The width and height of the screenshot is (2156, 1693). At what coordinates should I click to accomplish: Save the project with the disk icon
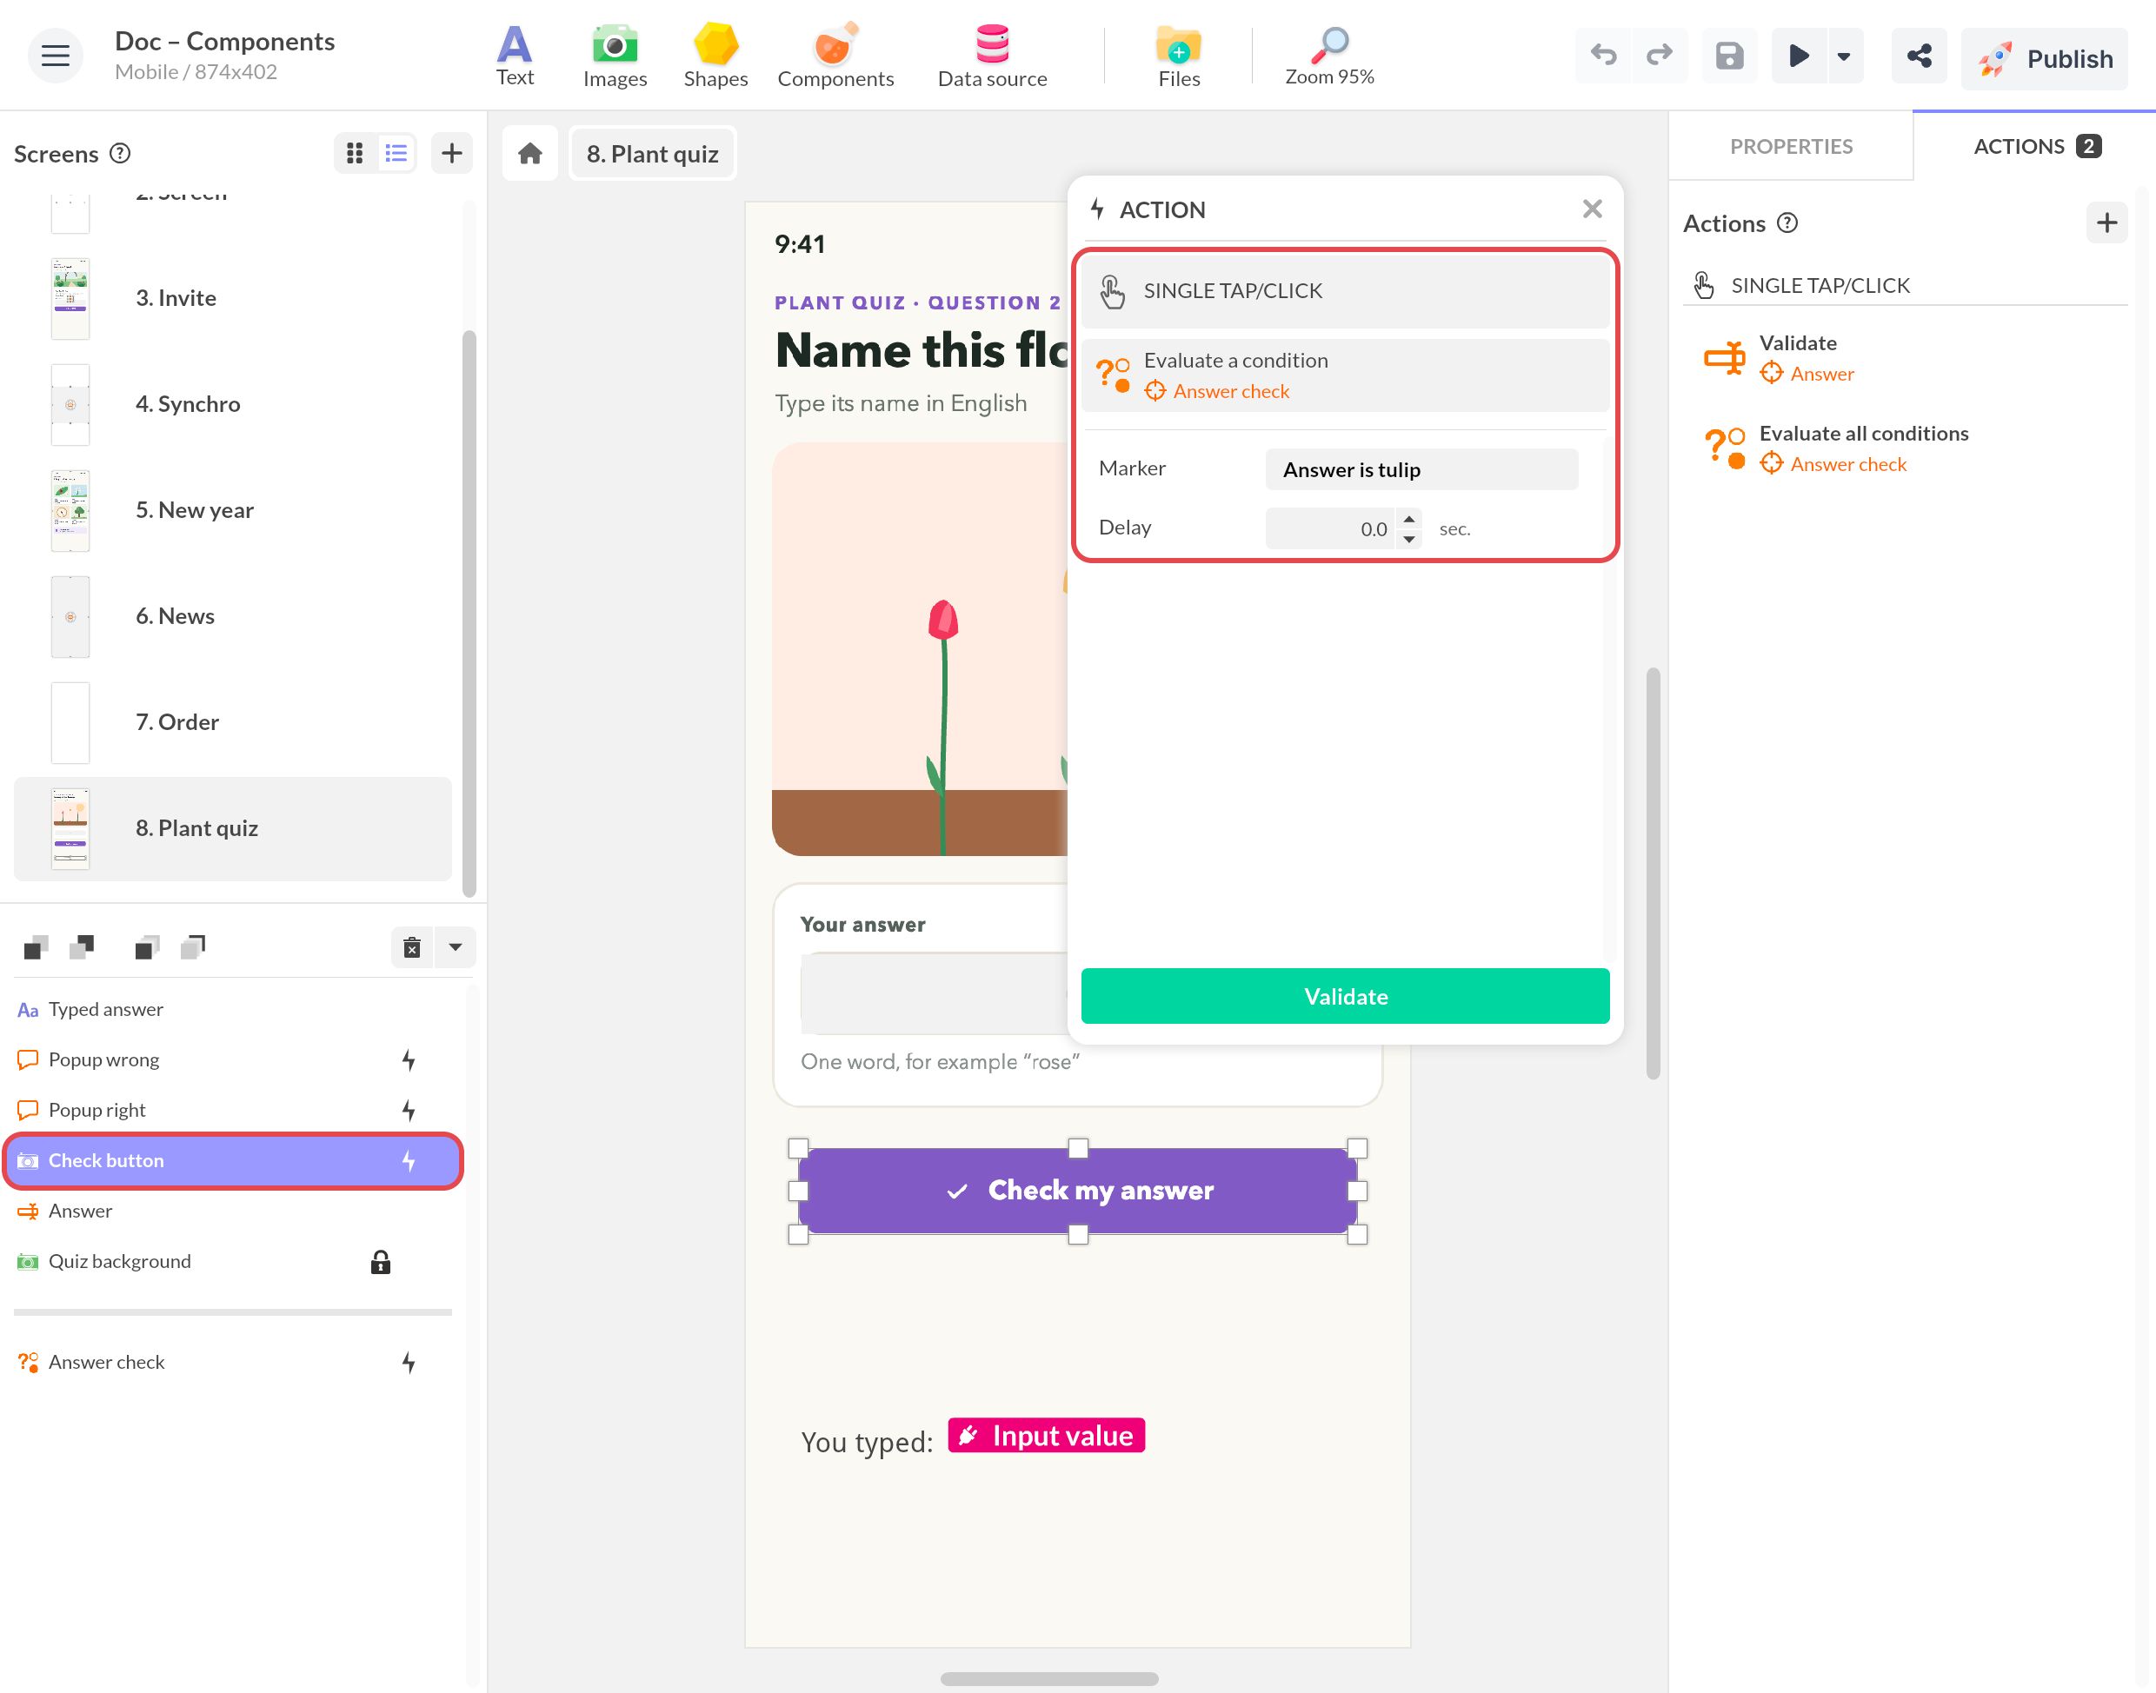click(1729, 56)
